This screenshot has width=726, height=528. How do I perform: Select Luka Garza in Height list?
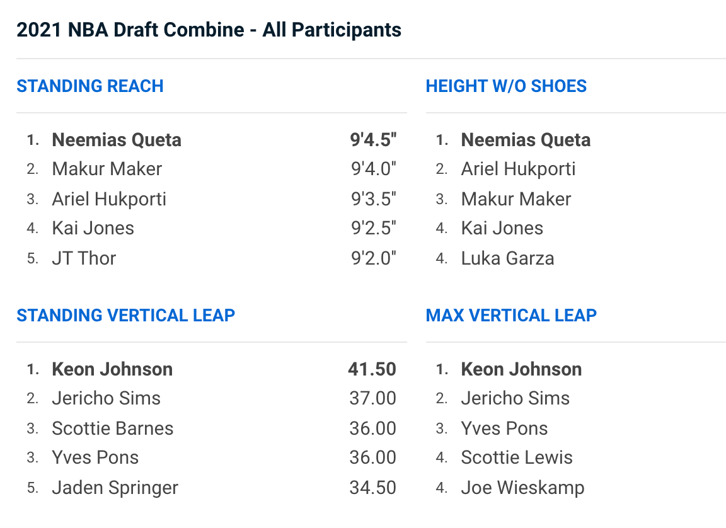pyautogui.click(x=507, y=258)
